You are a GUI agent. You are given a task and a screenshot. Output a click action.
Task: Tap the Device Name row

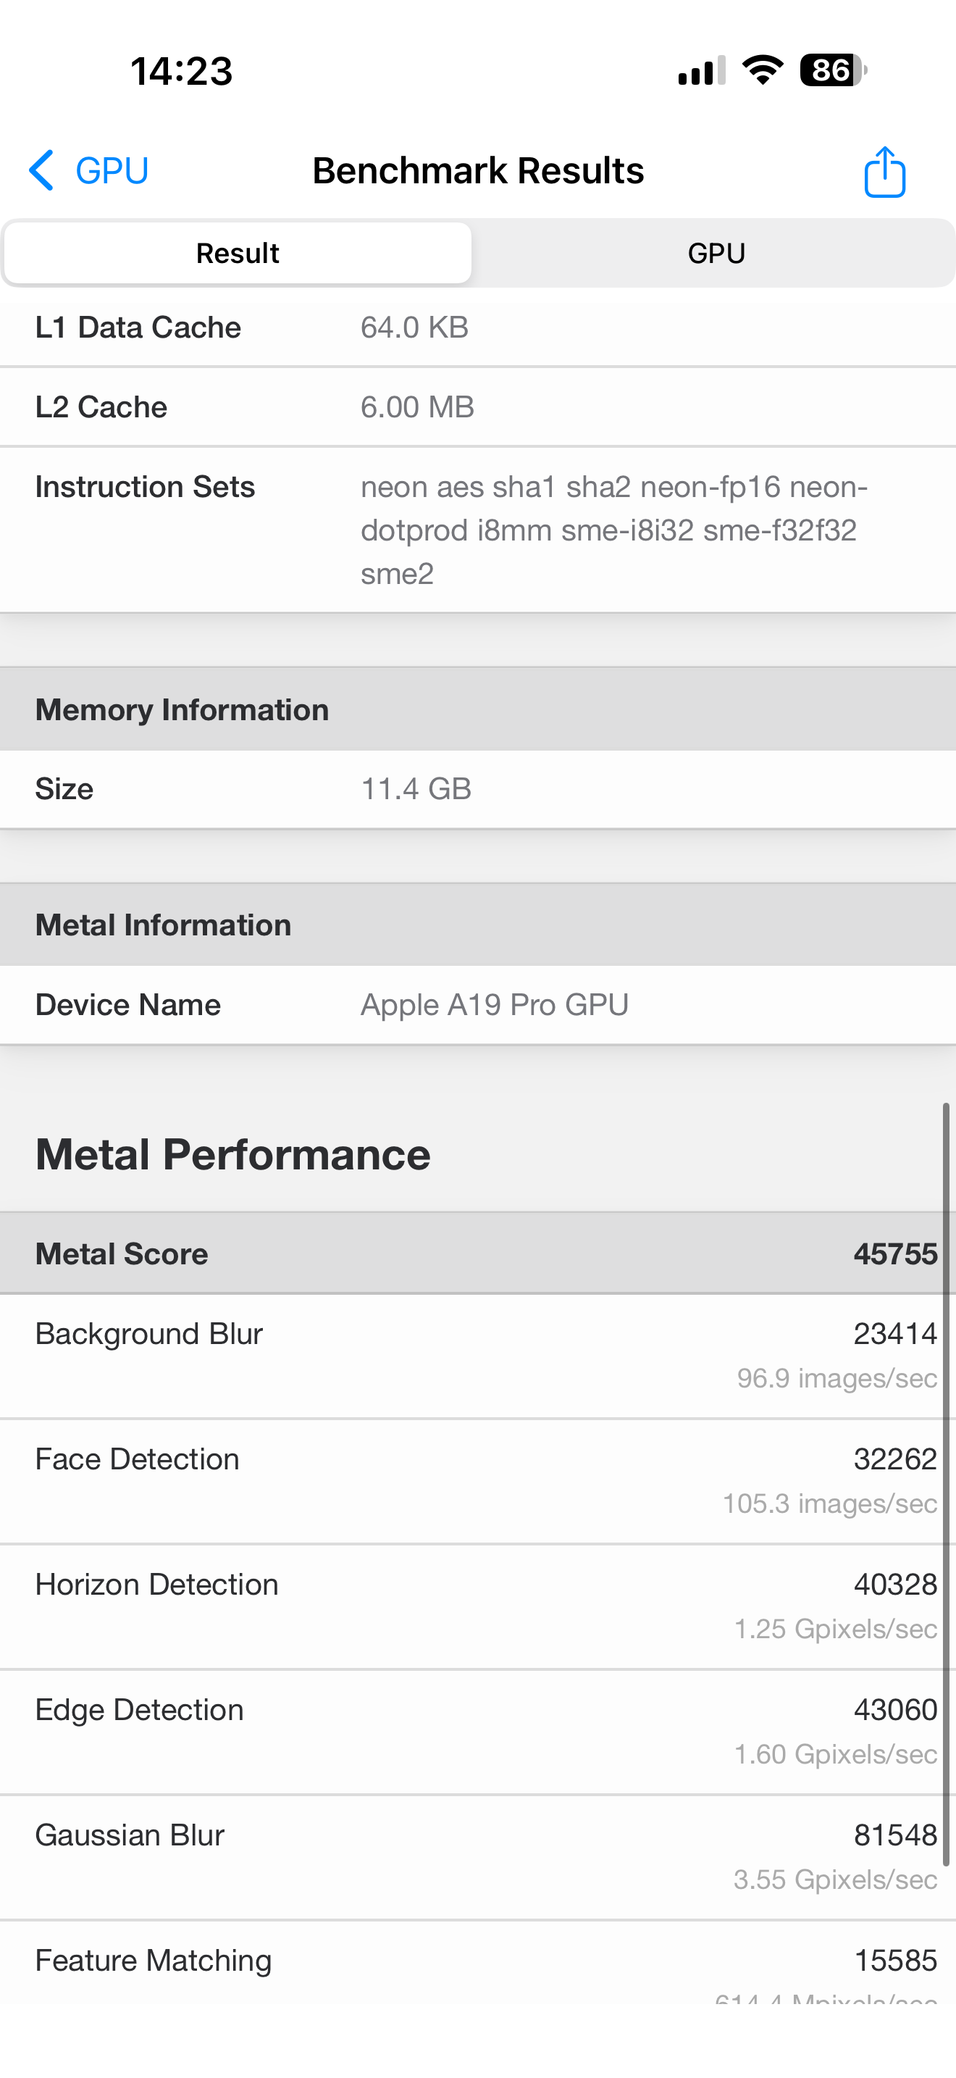click(x=478, y=1005)
